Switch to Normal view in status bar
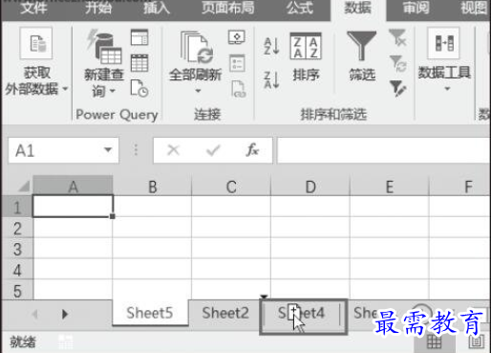 pos(434,342)
